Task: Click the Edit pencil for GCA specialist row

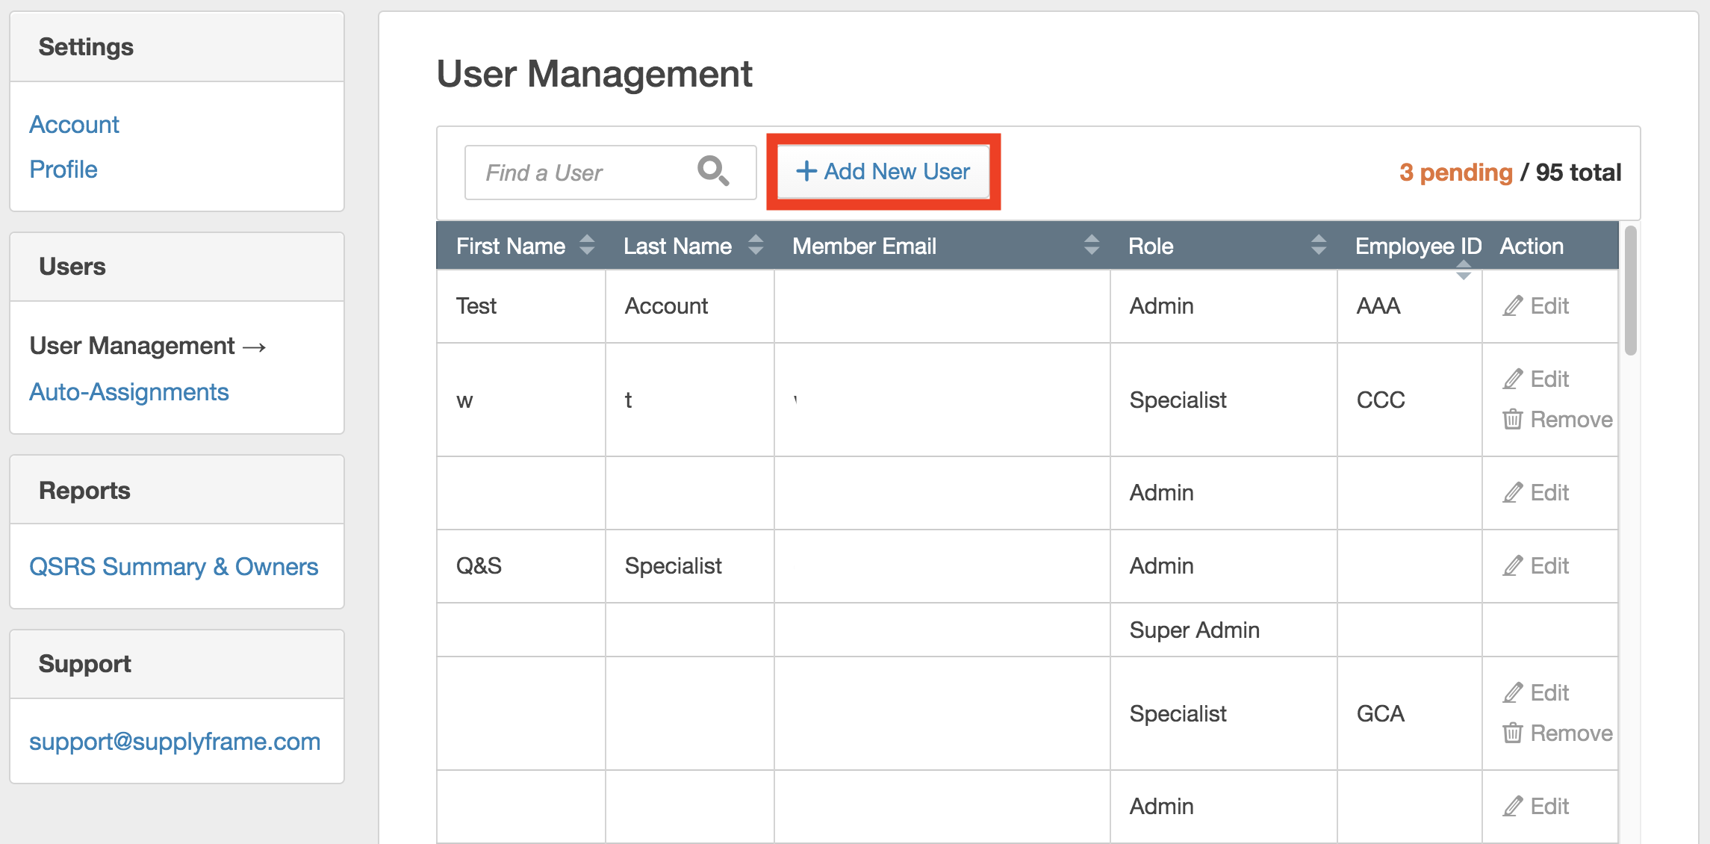Action: (x=1513, y=693)
